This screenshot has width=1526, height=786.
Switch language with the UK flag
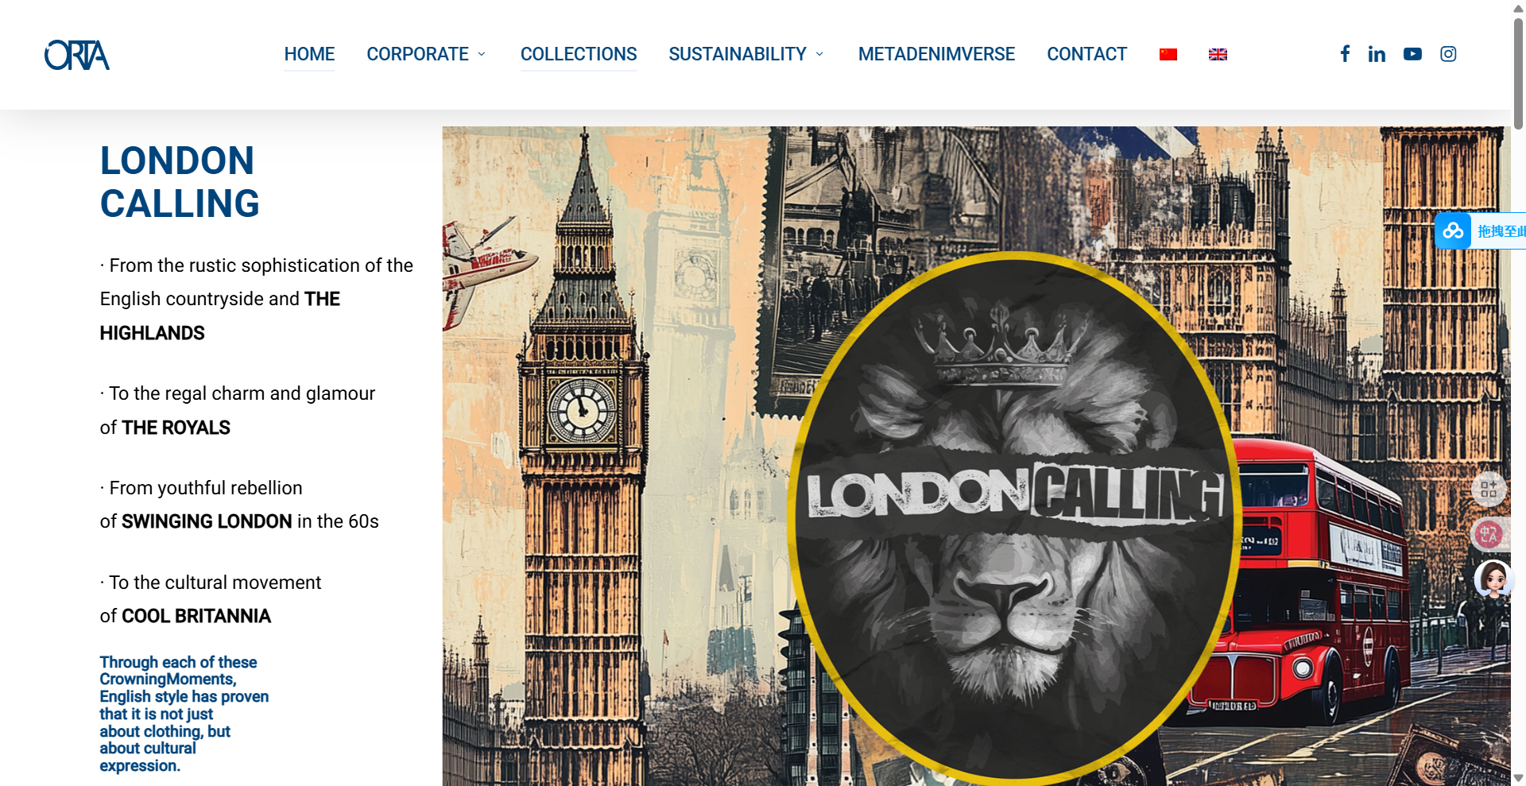point(1218,54)
